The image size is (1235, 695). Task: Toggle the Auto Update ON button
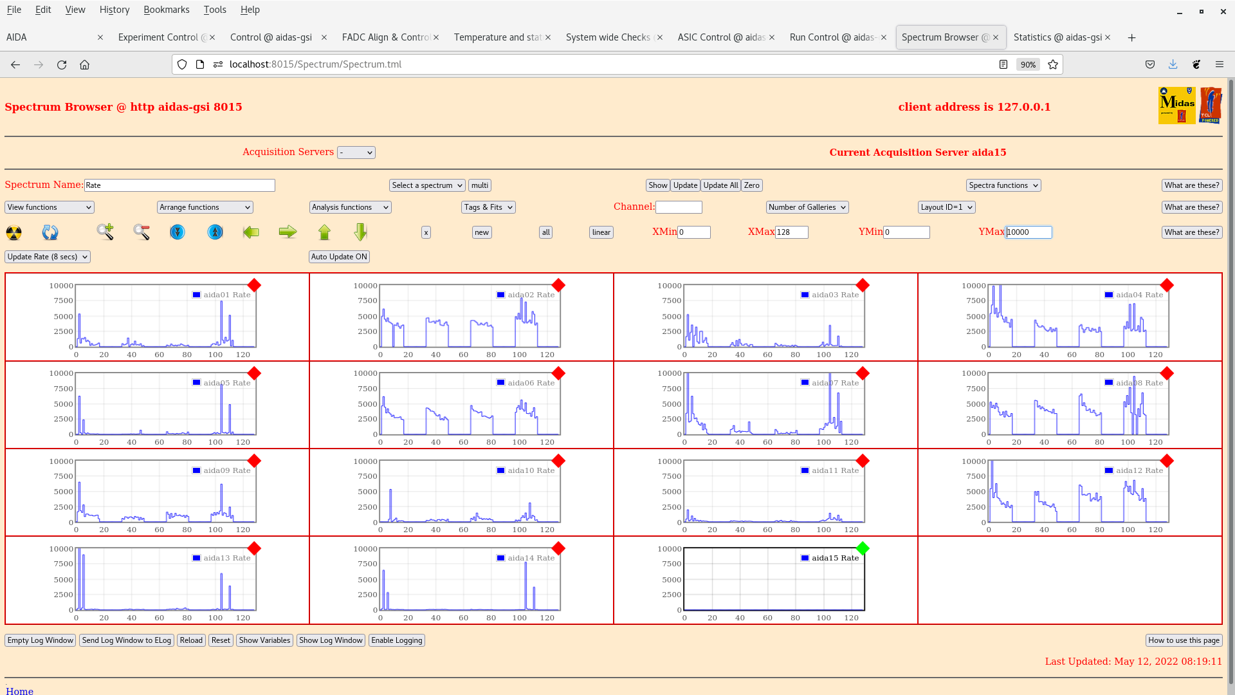(x=339, y=257)
